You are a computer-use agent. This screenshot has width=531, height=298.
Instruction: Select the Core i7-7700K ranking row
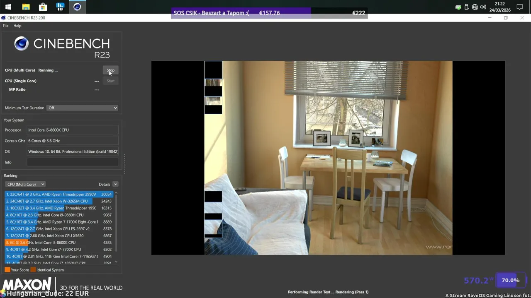pyautogui.click(x=58, y=250)
